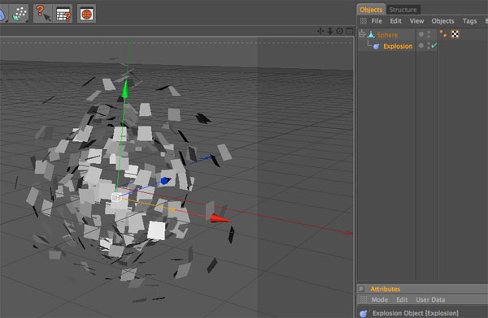Viewport: 488px width, 318px height.
Task: Switch to the Objects tab
Action: (x=371, y=10)
